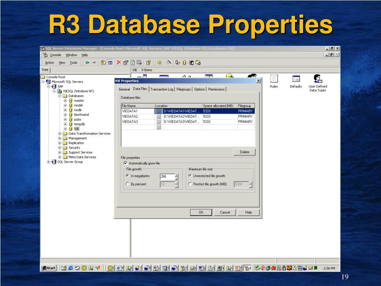
Task: Switch to the Filegroups tab
Action: 184,89
